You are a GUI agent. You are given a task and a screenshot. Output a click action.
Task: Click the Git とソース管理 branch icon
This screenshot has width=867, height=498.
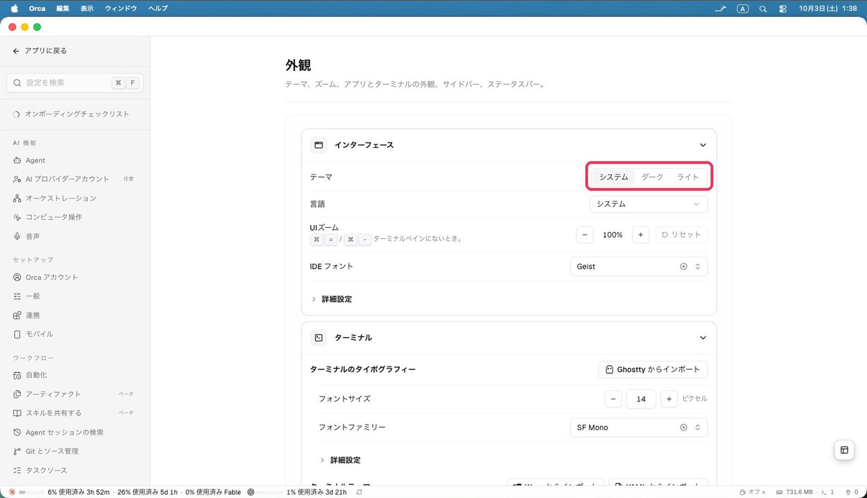click(x=17, y=451)
